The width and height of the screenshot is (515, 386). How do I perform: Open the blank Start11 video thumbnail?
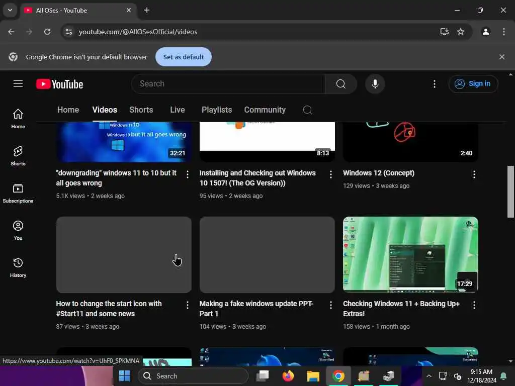(124, 254)
